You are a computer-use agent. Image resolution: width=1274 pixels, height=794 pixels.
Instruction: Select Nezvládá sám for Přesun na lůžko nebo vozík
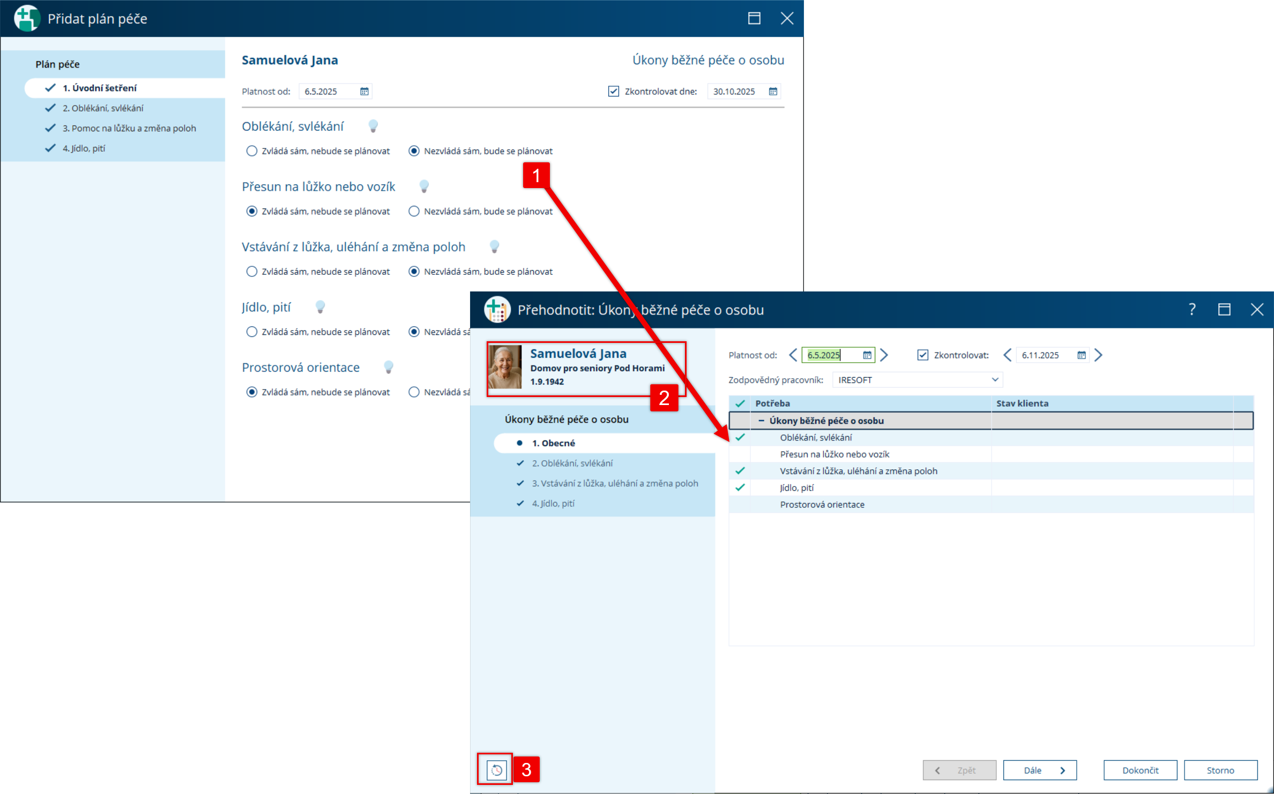(414, 211)
